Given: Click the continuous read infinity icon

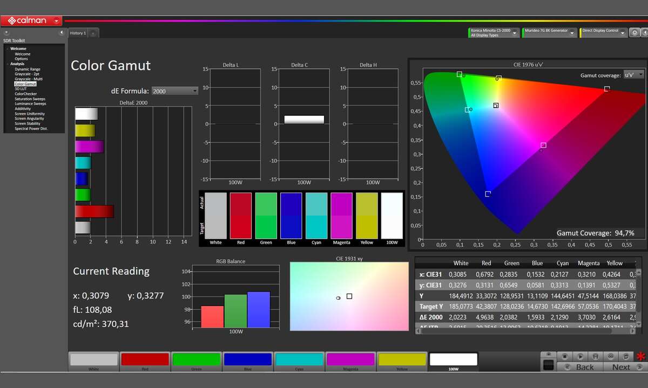Looking at the screenshot, I should (x=610, y=356).
